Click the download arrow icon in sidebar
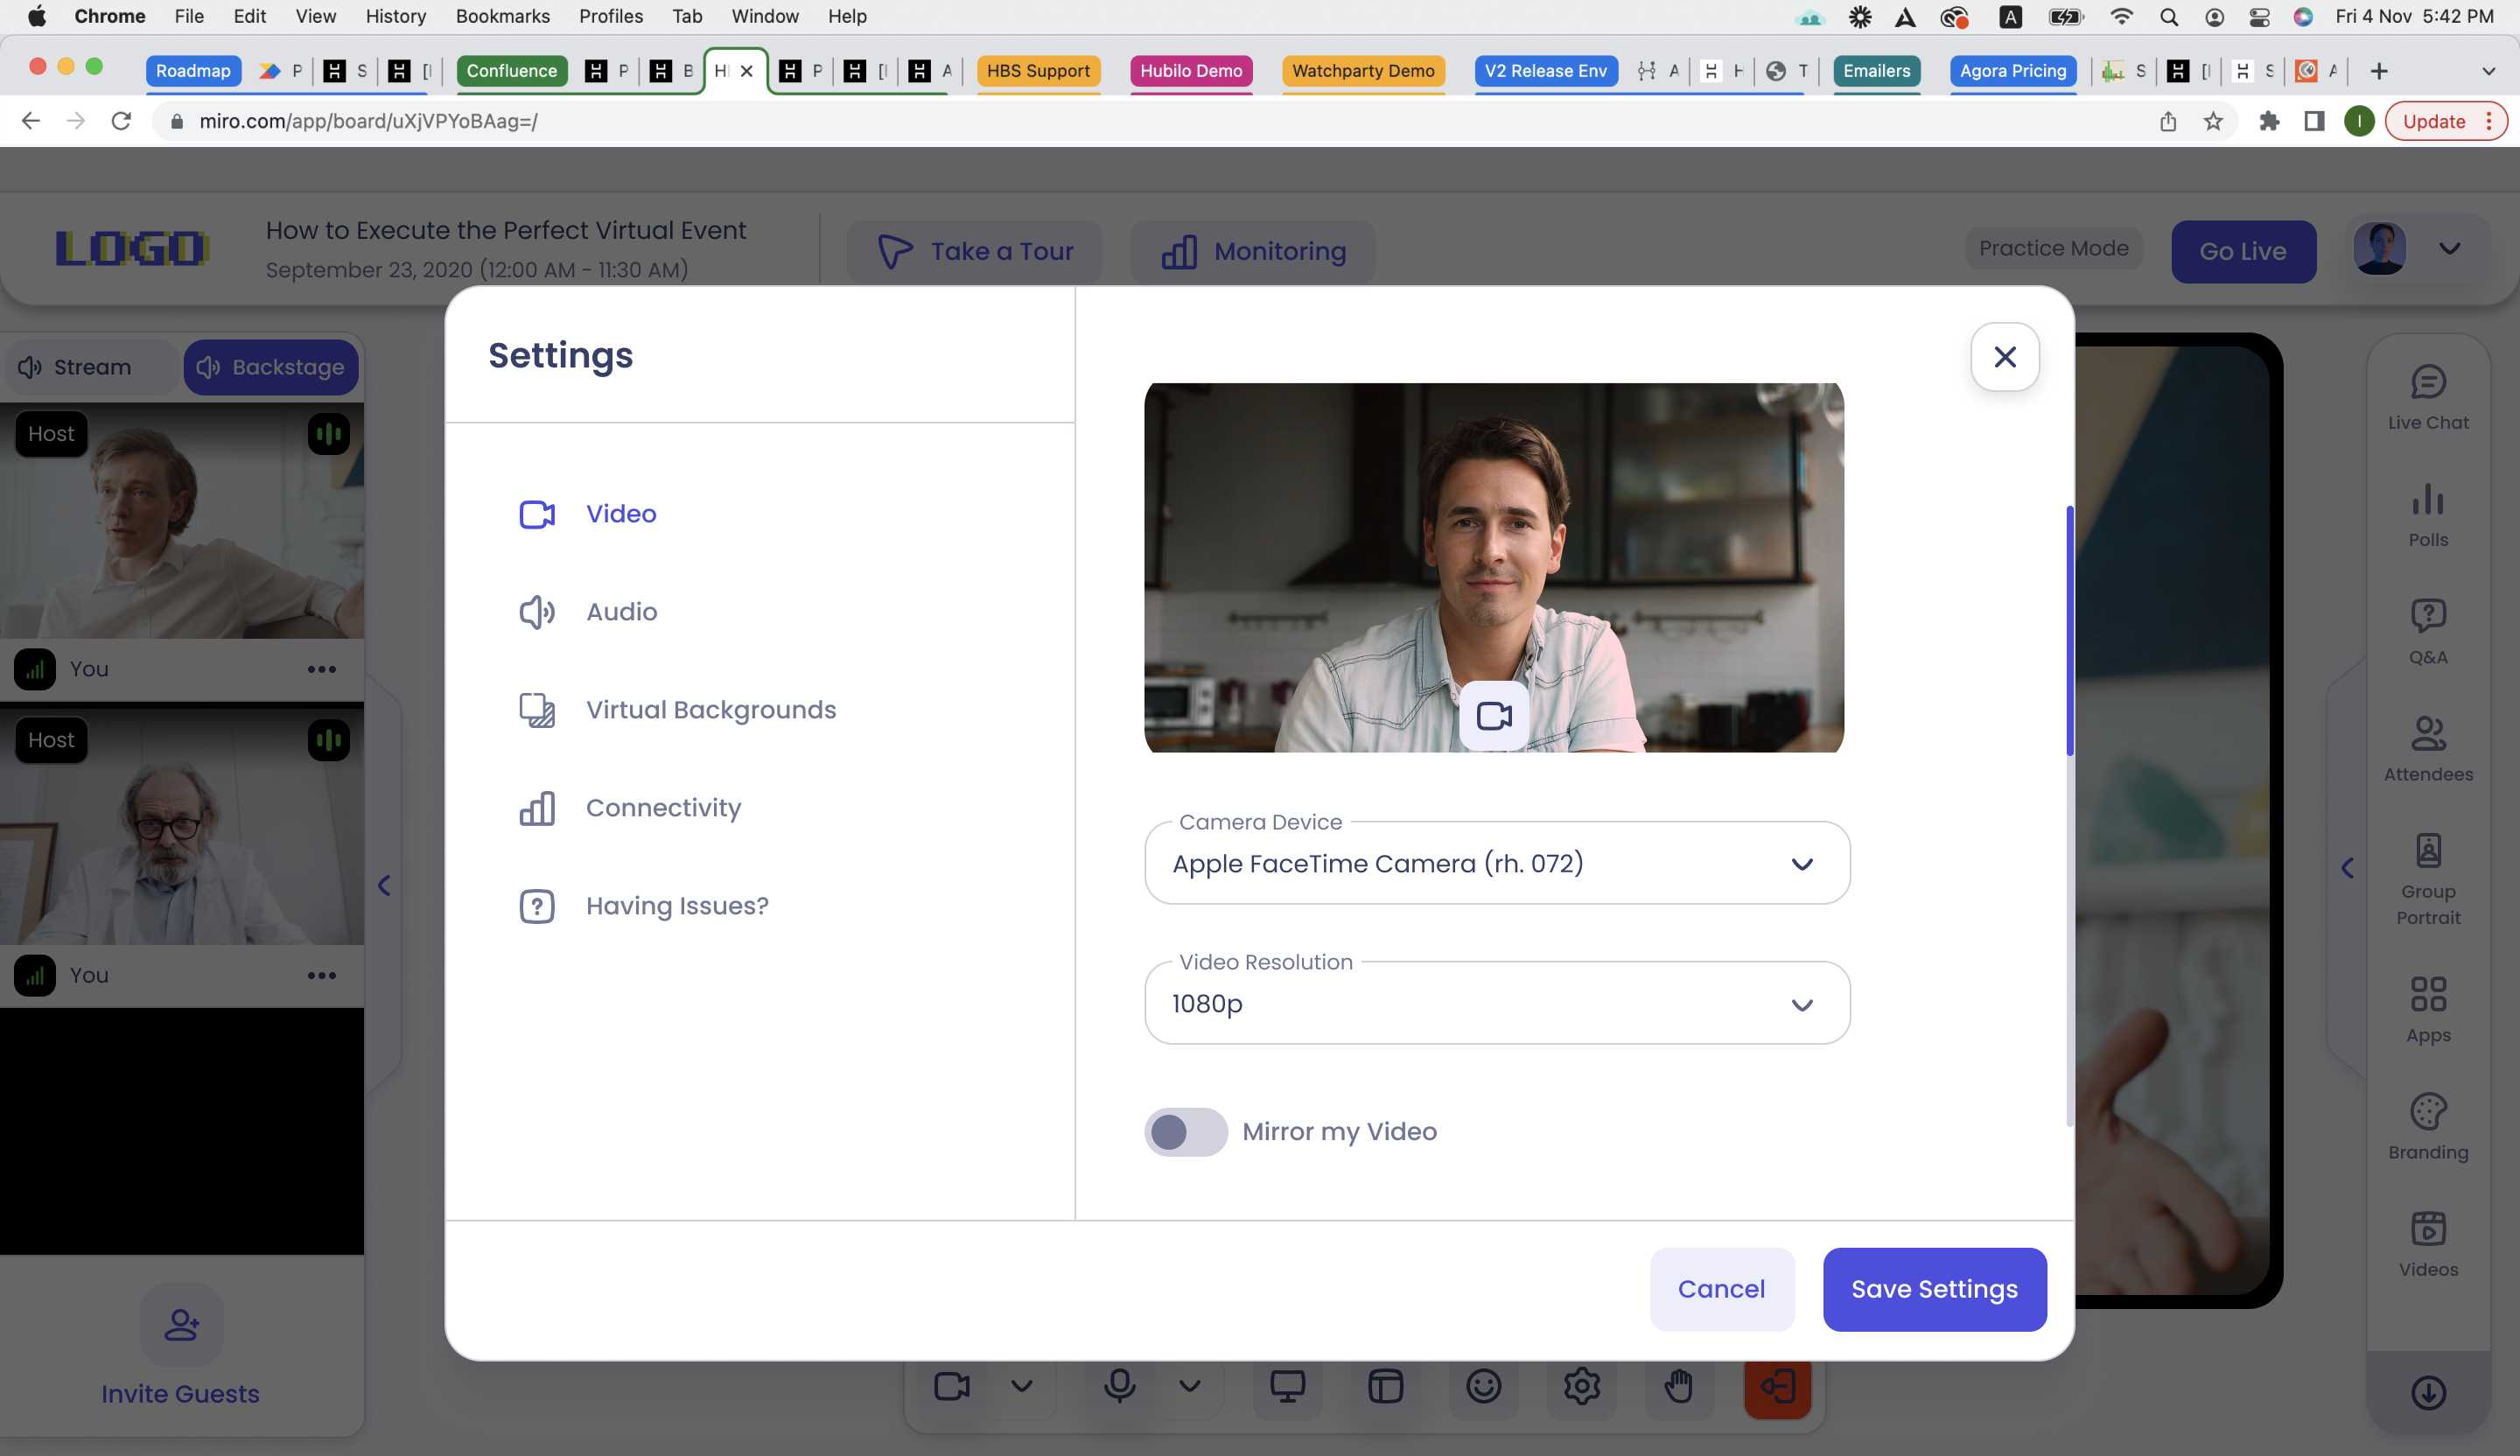Screen dimensions: 2520x1456 (2428, 1393)
